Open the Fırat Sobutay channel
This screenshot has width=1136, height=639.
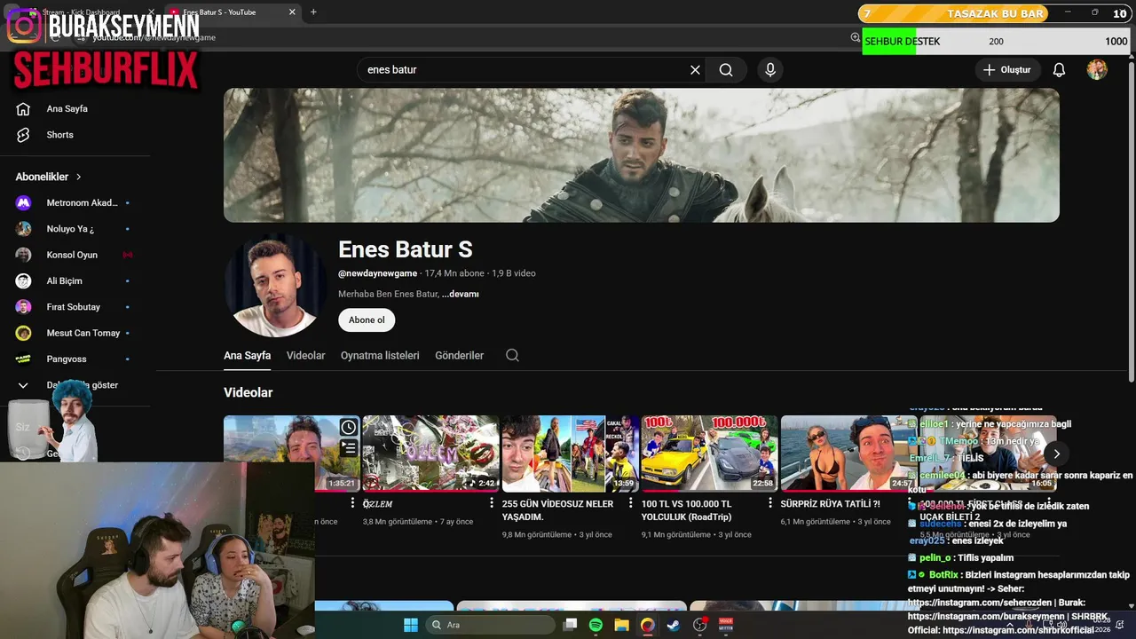coord(75,307)
